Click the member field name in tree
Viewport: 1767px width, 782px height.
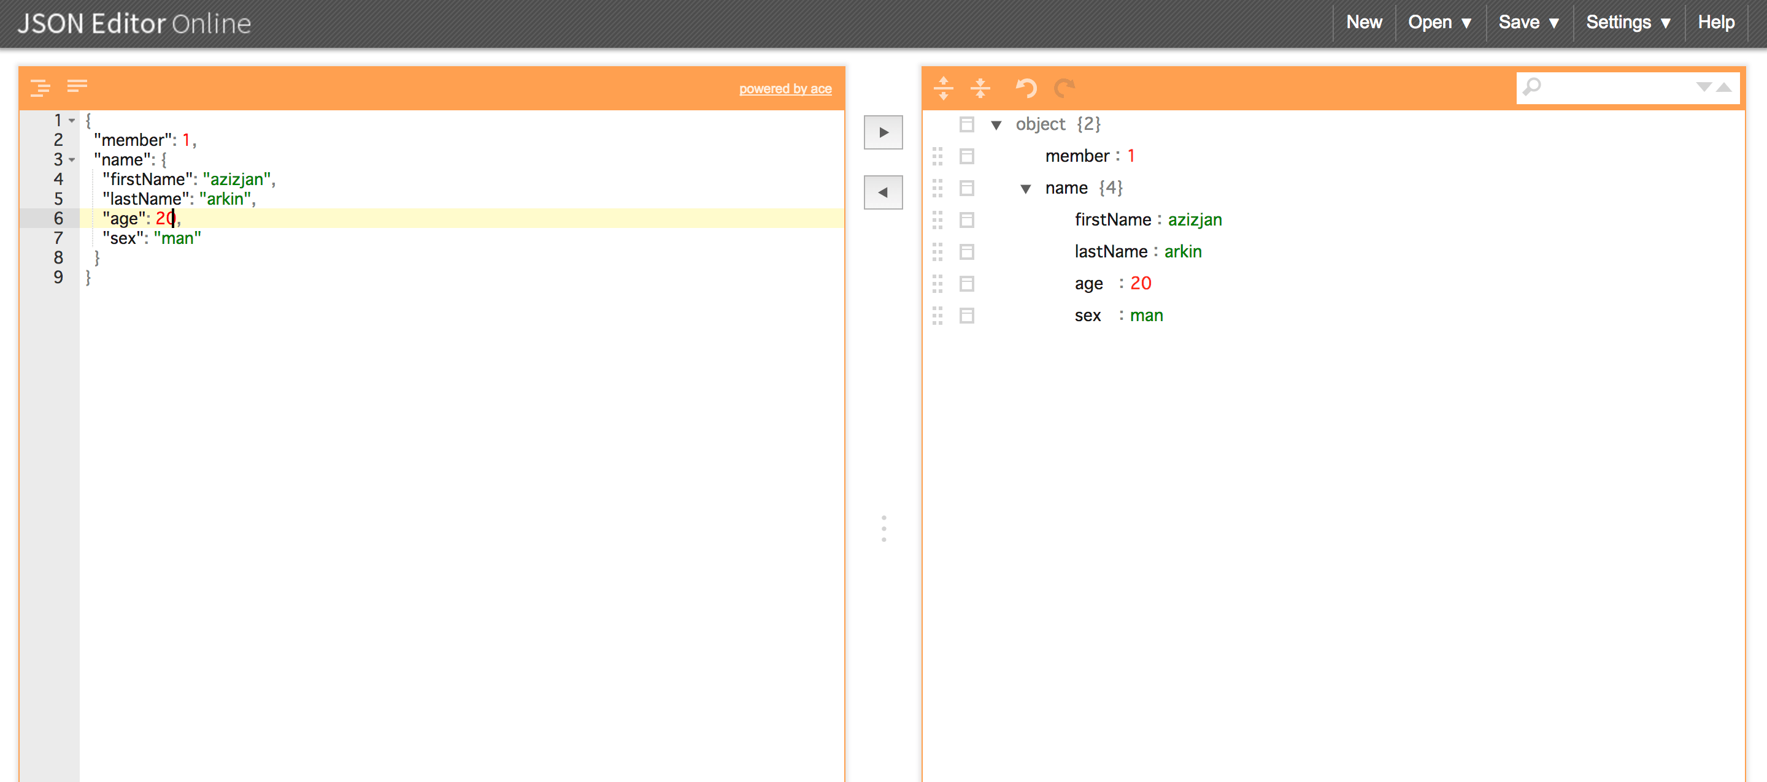pyautogui.click(x=1077, y=156)
